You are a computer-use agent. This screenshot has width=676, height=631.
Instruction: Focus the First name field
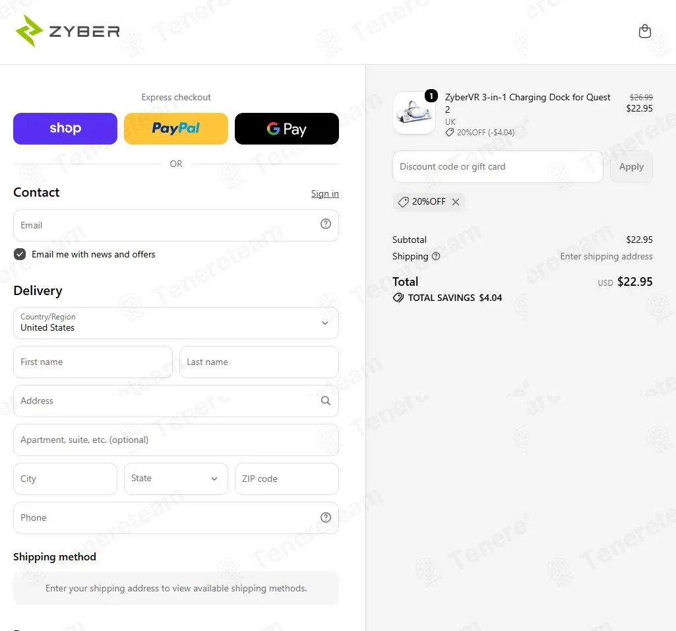(93, 362)
